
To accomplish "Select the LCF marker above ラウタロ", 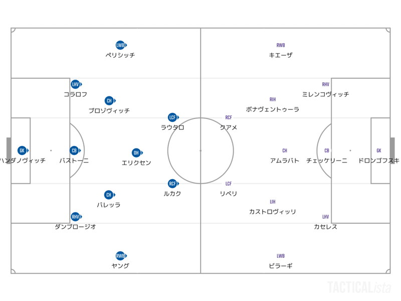I will click(173, 117).
